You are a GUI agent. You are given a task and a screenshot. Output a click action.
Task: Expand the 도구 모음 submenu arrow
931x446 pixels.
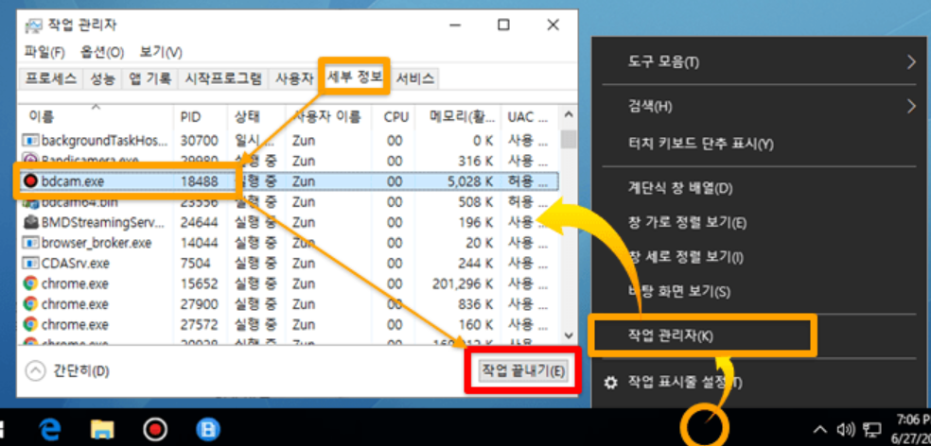911,61
